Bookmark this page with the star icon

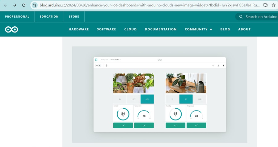pos(273,5)
